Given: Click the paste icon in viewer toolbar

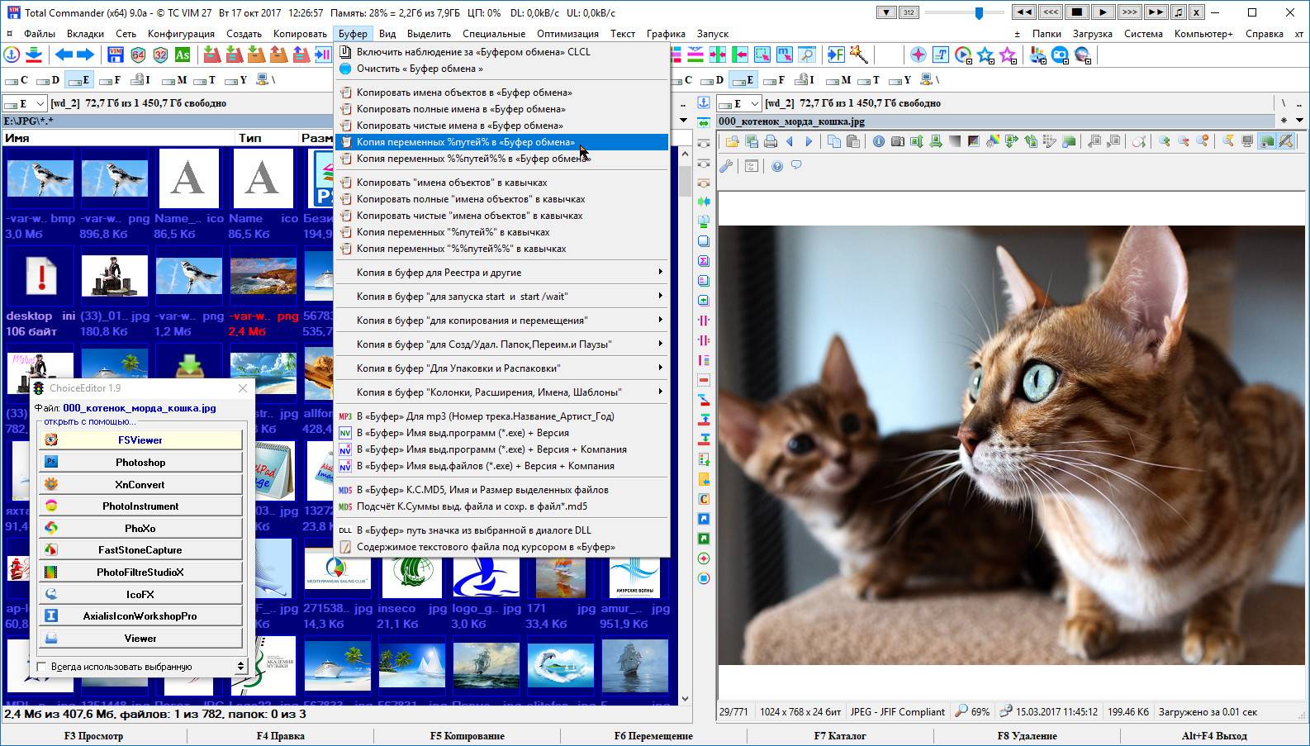Looking at the screenshot, I should (853, 141).
